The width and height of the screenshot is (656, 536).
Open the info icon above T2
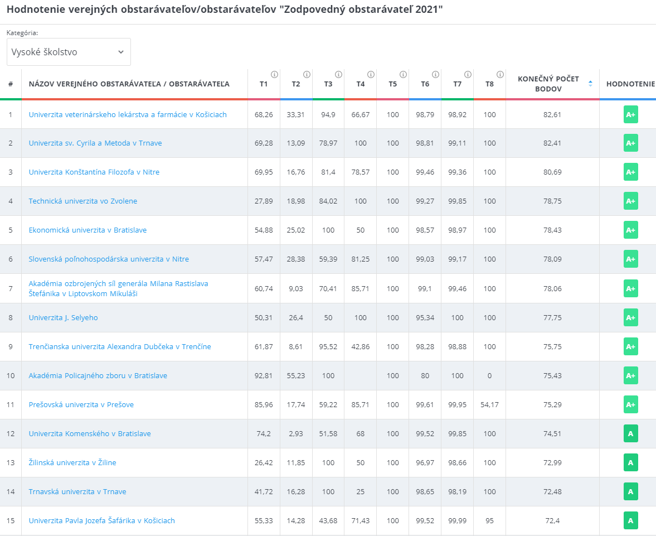tap(307, 75)
